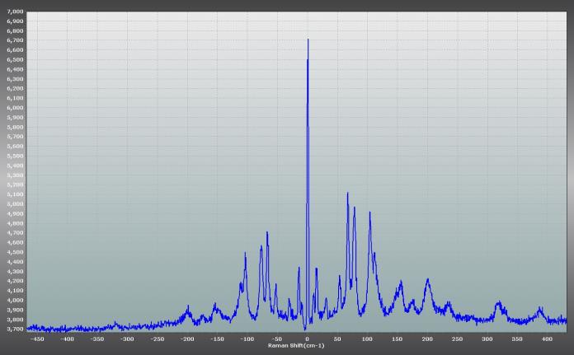Pick the spectrum peak reaching about 5,100 intensity
The height and width of the screenshot is (355, 574).
347,194
